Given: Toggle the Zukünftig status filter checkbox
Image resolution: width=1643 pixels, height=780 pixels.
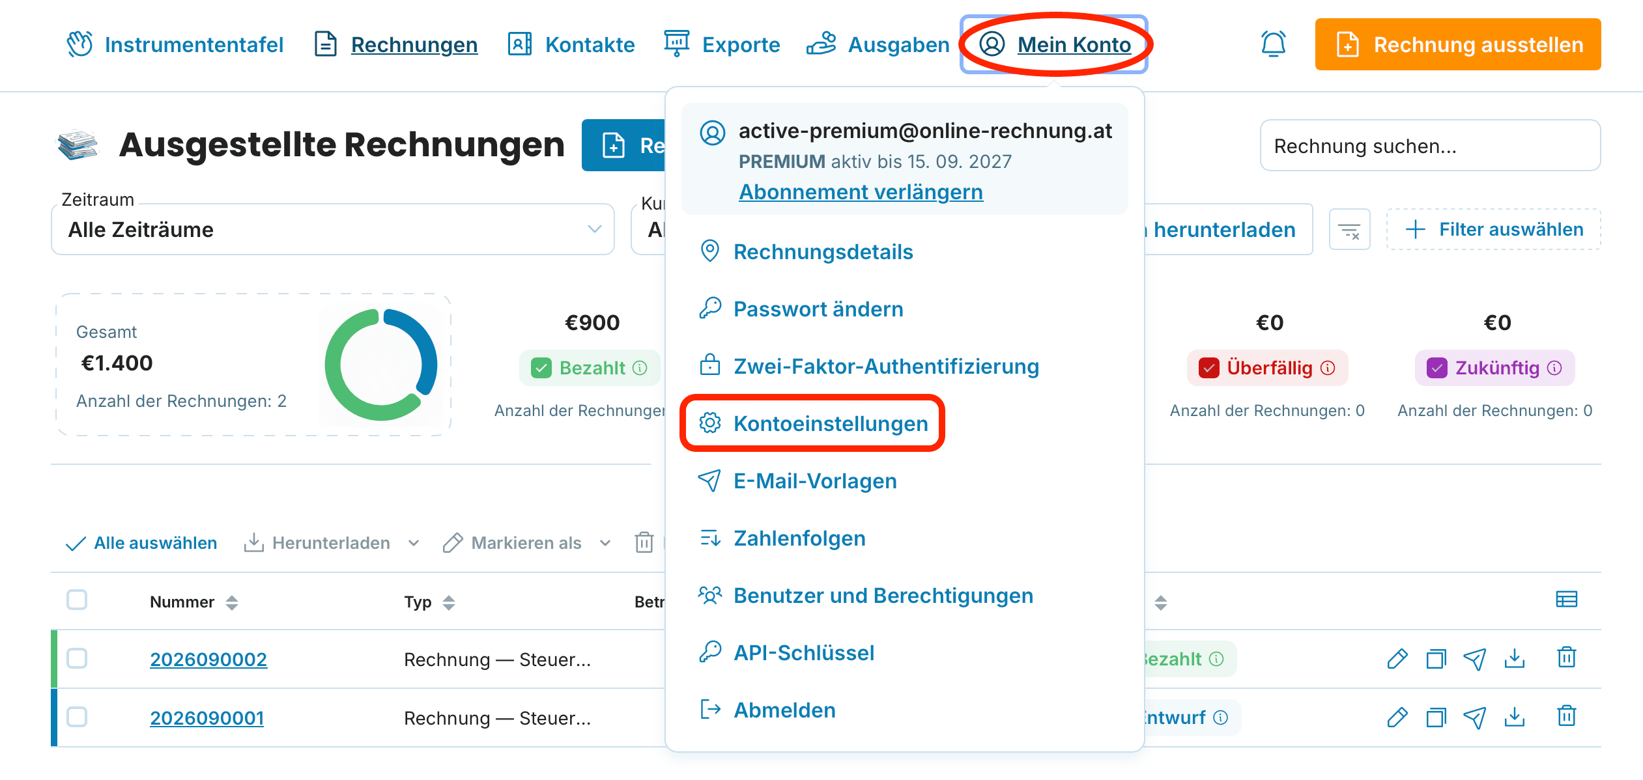Looking at the screenshot, I should click(x=1437, y=368).
